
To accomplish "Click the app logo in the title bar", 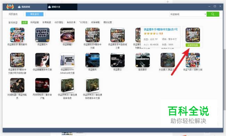I will (x=10, y=7).
